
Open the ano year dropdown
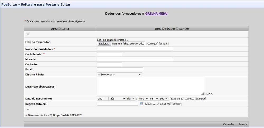point(103,98)
